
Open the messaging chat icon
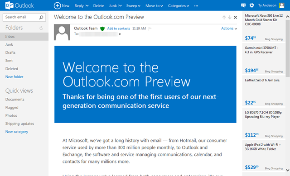tap(243, 5)
